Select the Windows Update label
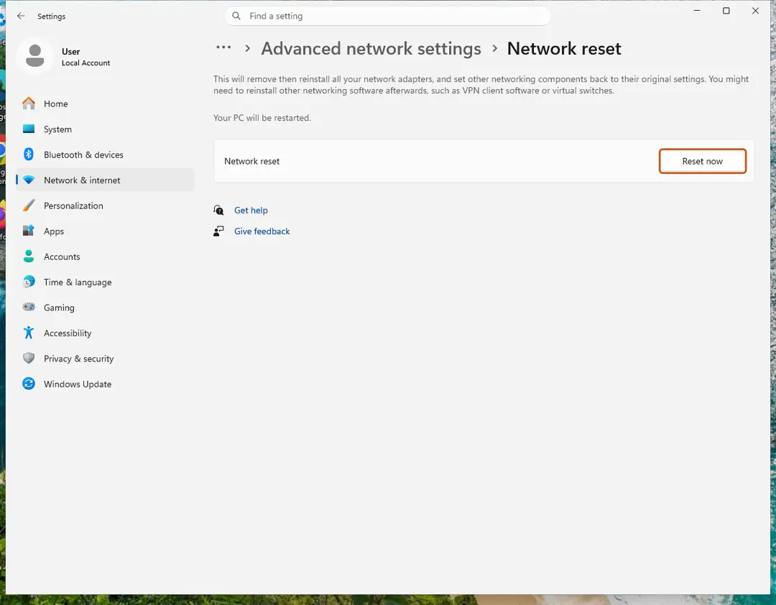This screenshot has width=776, height=605. (x=77, y=384)
